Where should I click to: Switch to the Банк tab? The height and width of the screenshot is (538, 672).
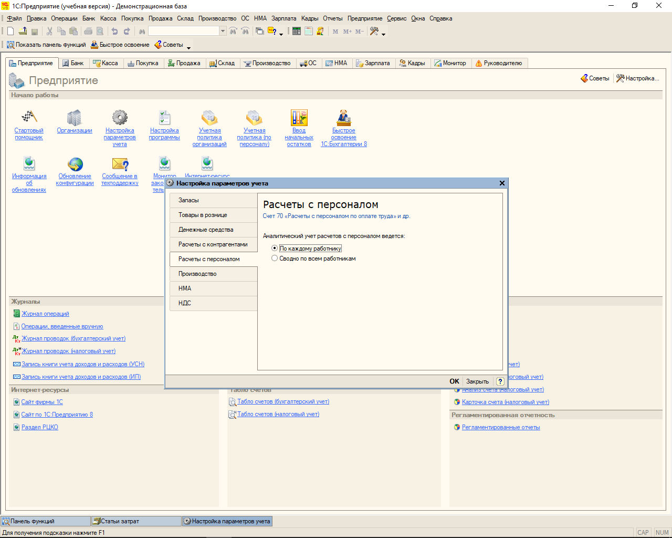point(73,63)
